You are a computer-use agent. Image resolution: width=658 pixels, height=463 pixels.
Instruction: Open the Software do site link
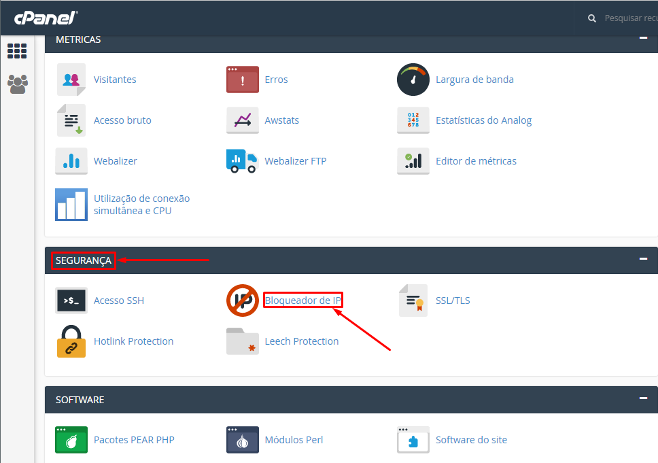[x=471, y=439]
